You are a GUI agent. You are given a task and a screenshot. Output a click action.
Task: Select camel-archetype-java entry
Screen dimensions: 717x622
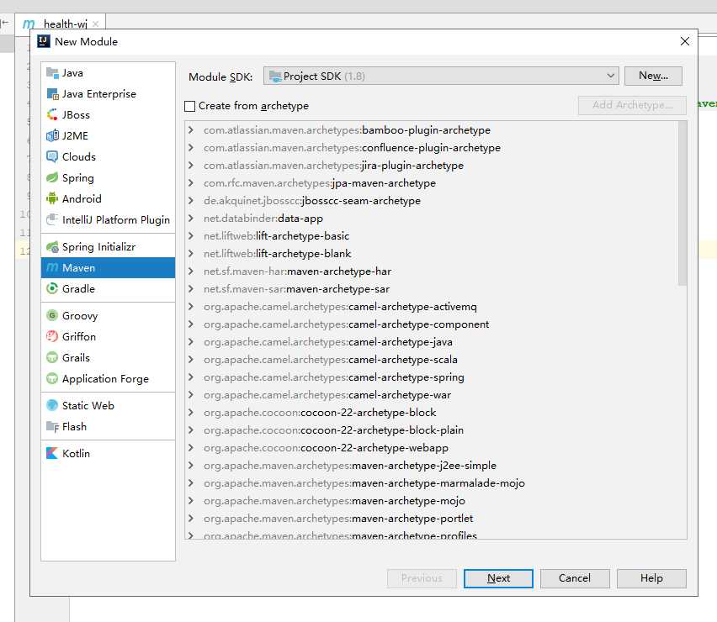[328, 342]
